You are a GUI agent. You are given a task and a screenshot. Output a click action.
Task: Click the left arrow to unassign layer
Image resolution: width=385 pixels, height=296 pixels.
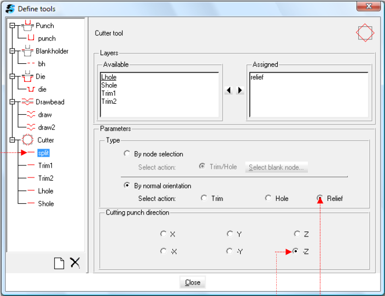click(229, 90)
